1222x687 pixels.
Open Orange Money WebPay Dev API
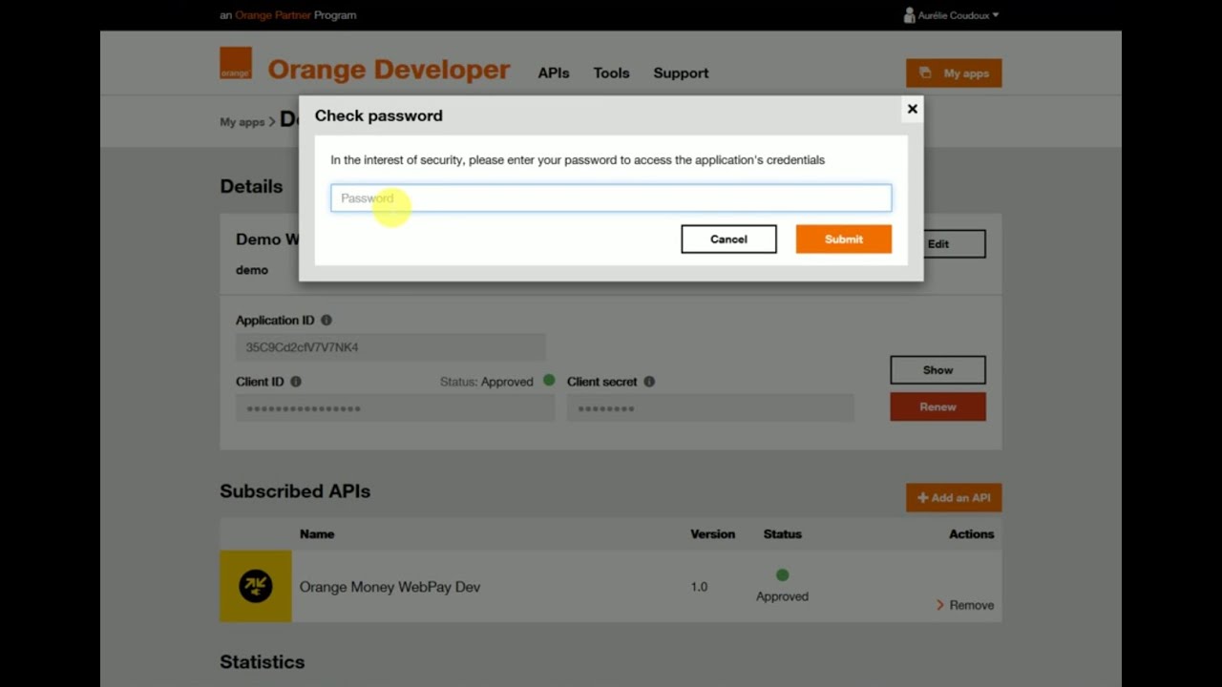click(390, 587)
